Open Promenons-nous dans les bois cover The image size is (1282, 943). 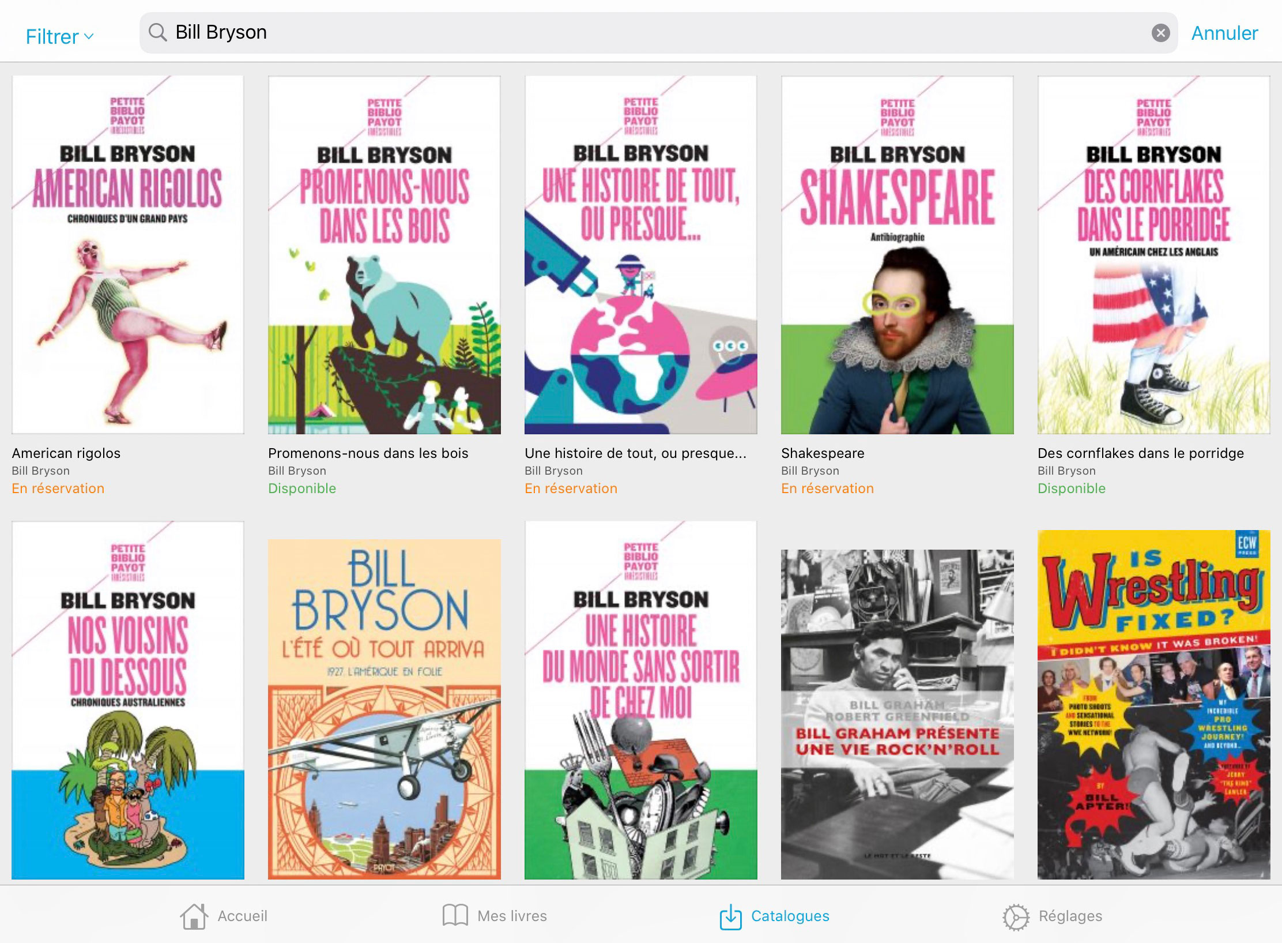coord(384,255)
